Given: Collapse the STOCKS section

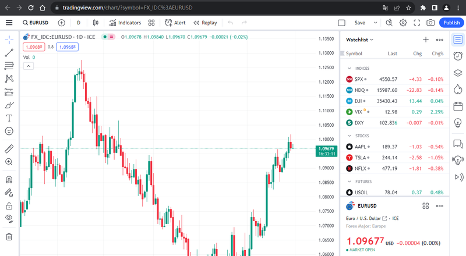Looking at the screenshot, I should (349, 136).
